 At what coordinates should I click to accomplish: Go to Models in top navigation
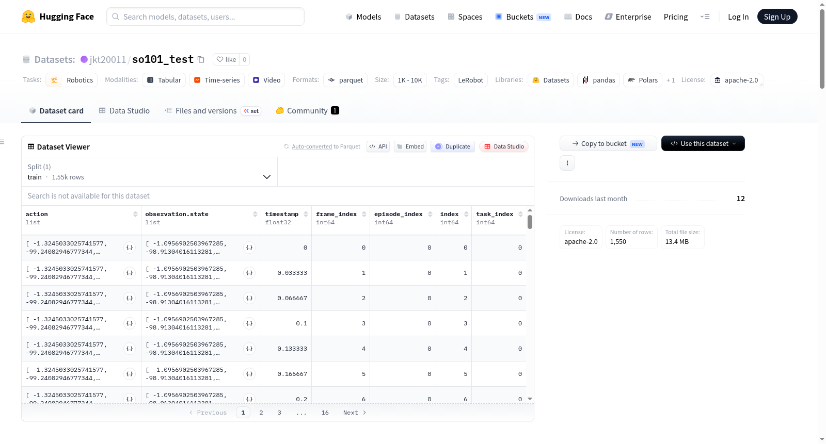click(x=363, y=17)
